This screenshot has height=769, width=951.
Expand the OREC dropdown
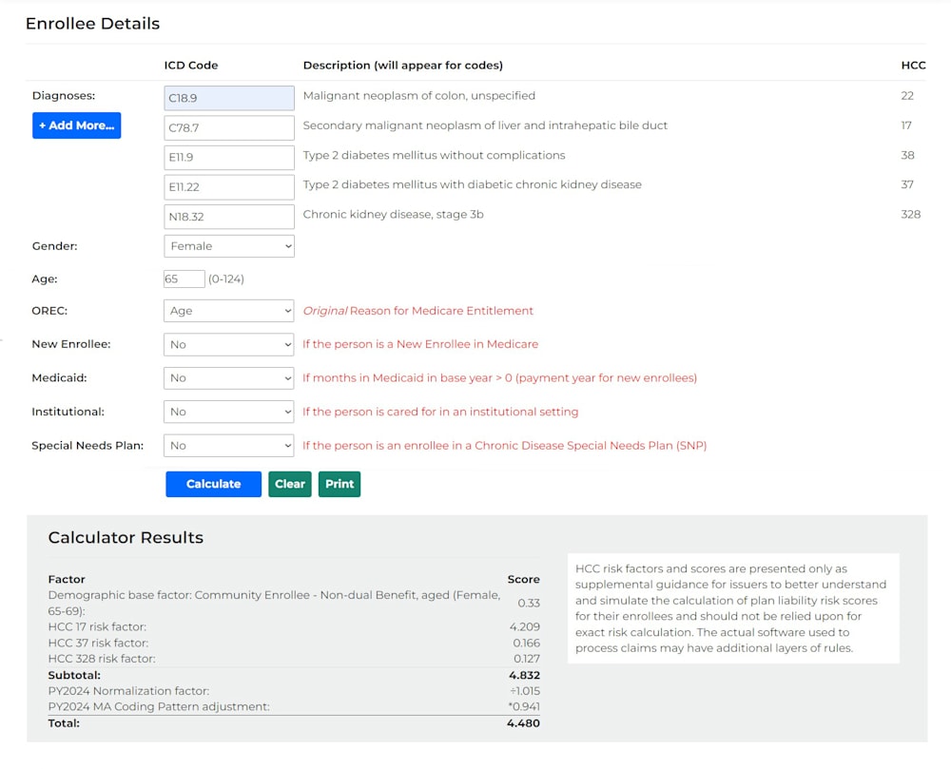pos(229,311)
